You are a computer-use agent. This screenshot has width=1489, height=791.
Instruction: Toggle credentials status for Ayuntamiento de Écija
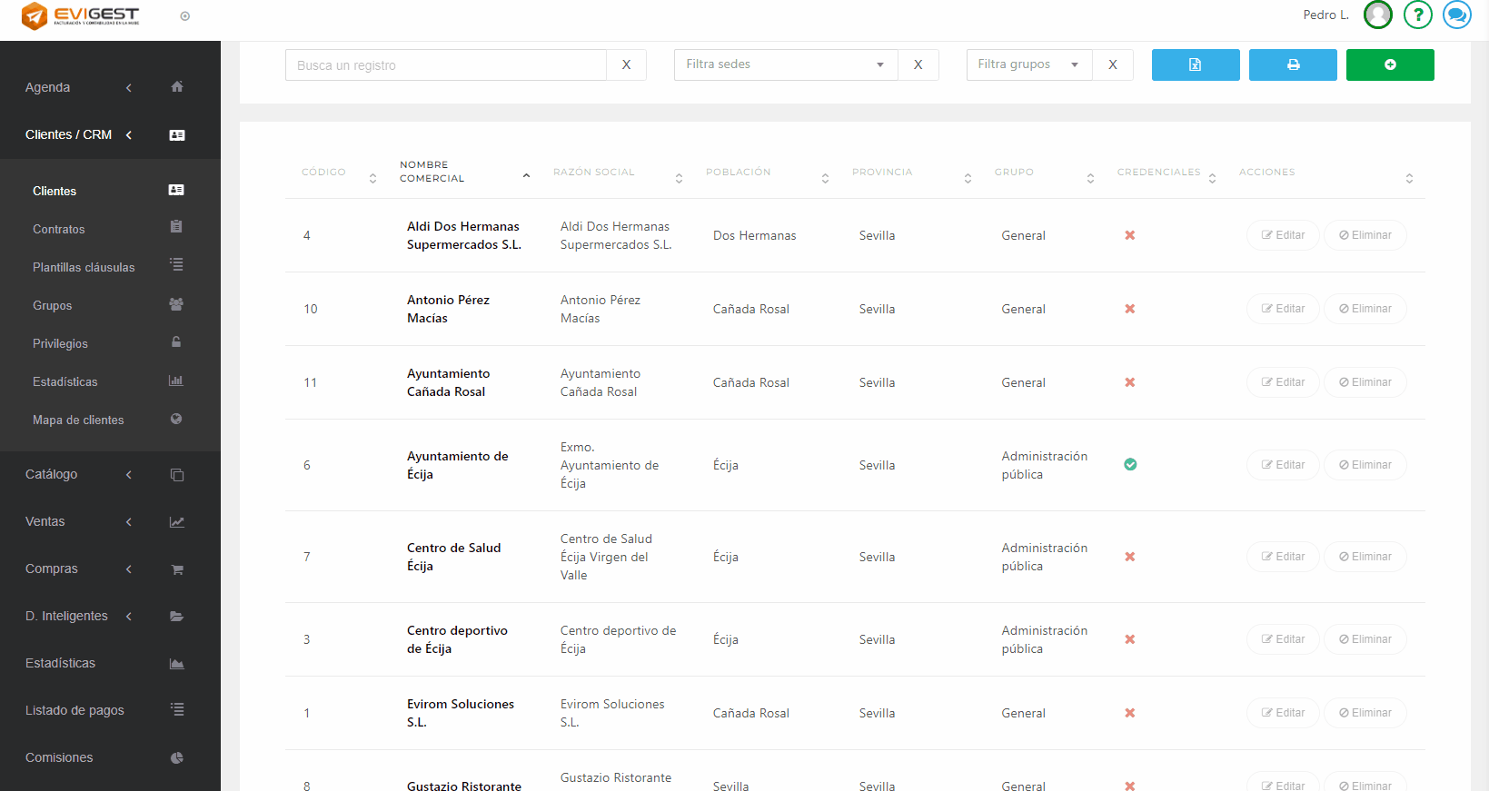1130,465
